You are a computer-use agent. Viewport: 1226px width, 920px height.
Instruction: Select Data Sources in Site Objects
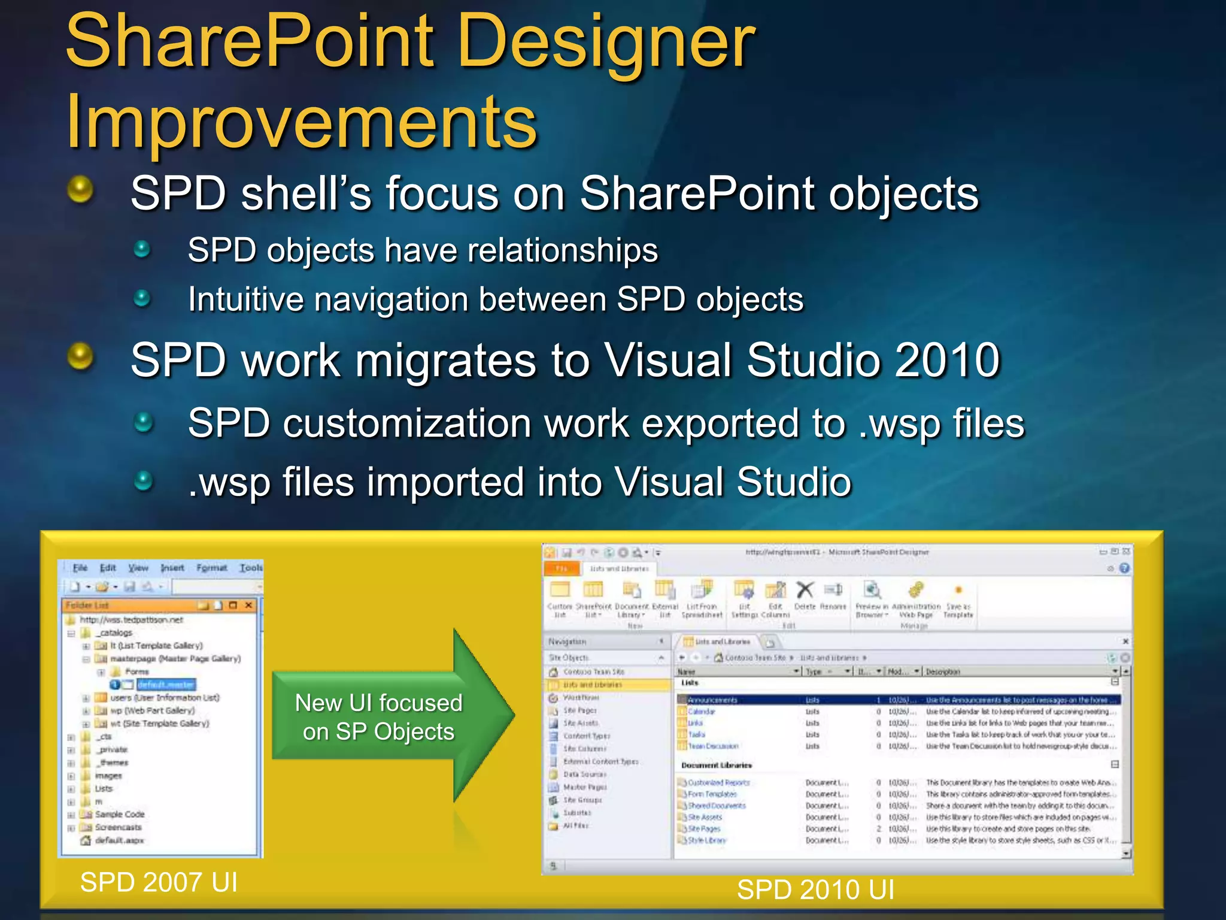coord(585,774)
